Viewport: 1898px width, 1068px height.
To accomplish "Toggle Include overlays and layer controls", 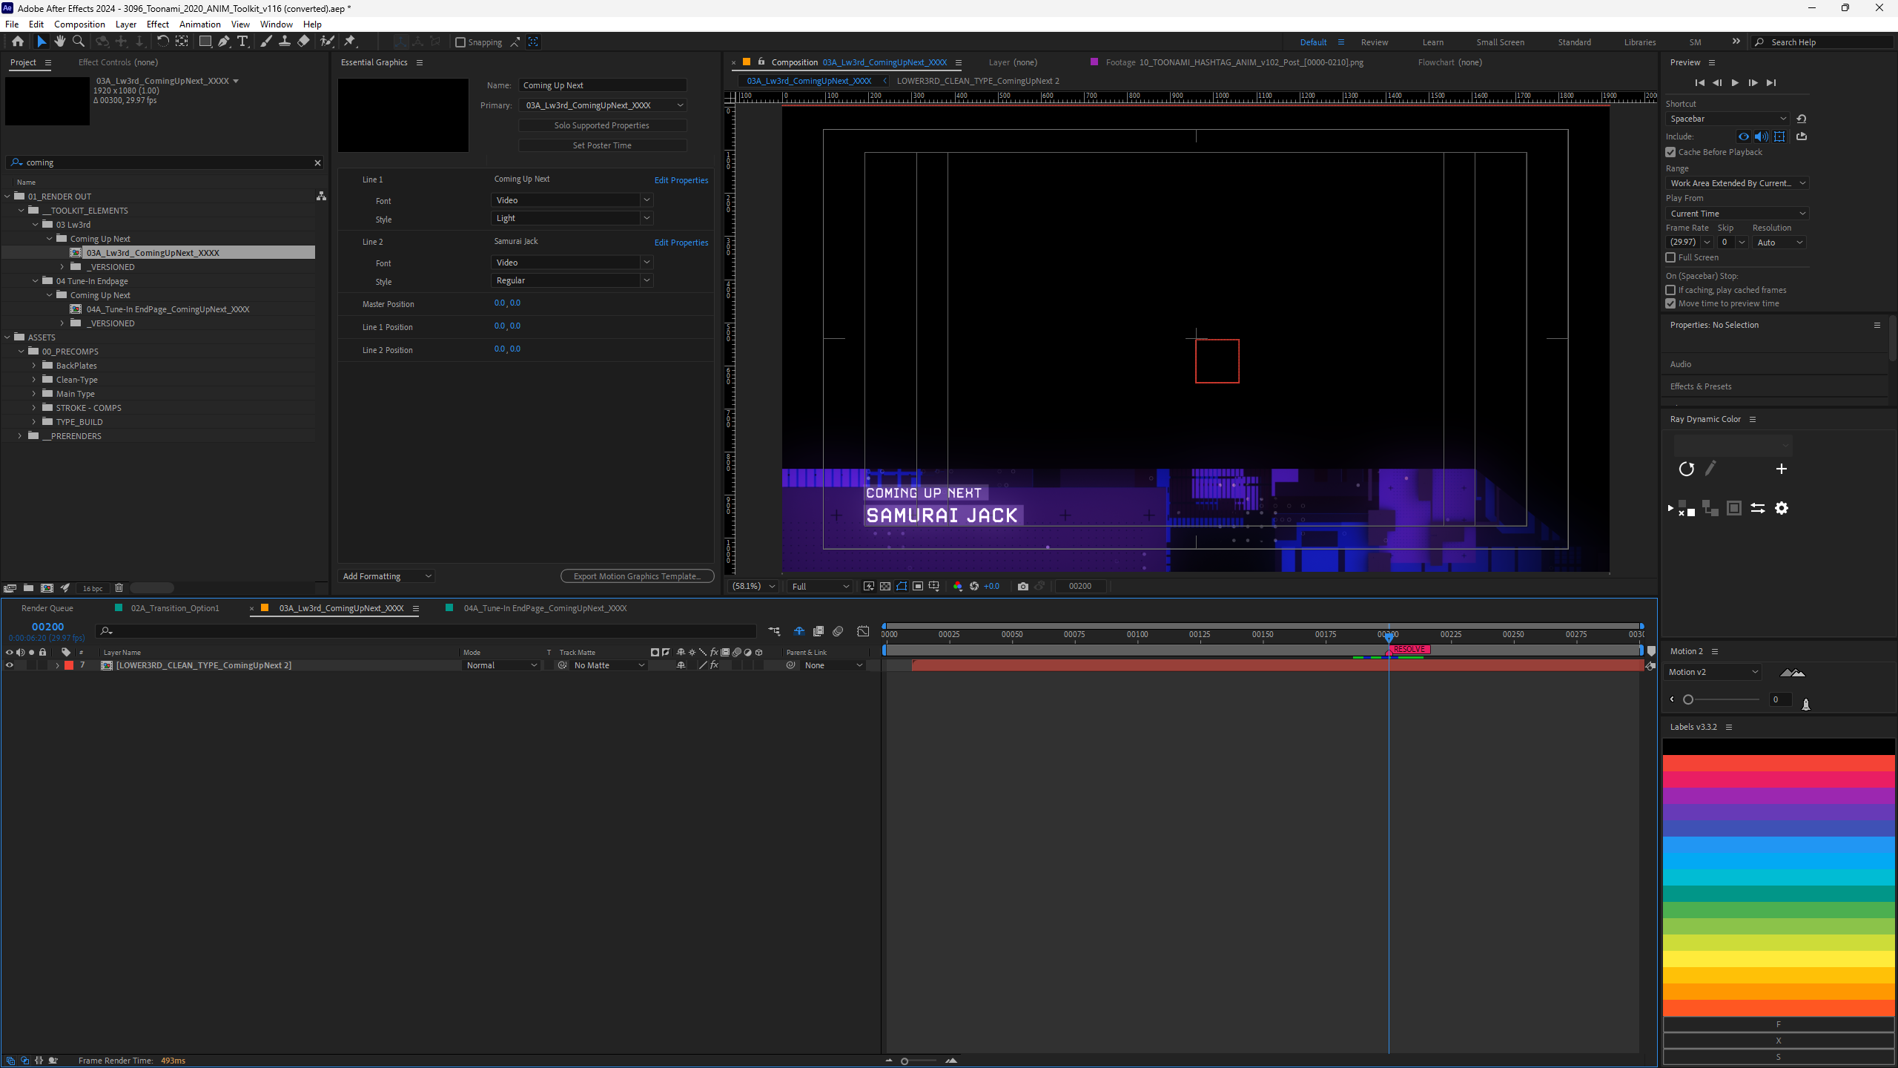I will [x=1780, y=136].
